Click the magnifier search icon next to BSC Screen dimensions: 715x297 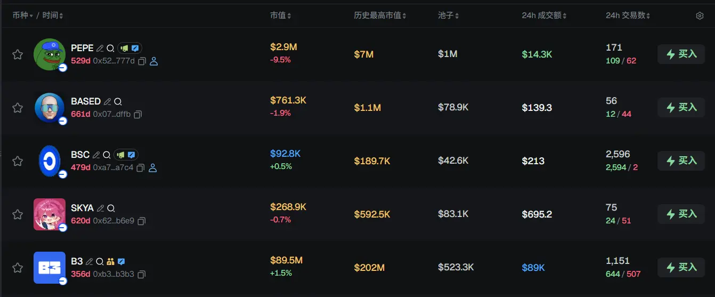pyautogui.click(x=107, y=155)
